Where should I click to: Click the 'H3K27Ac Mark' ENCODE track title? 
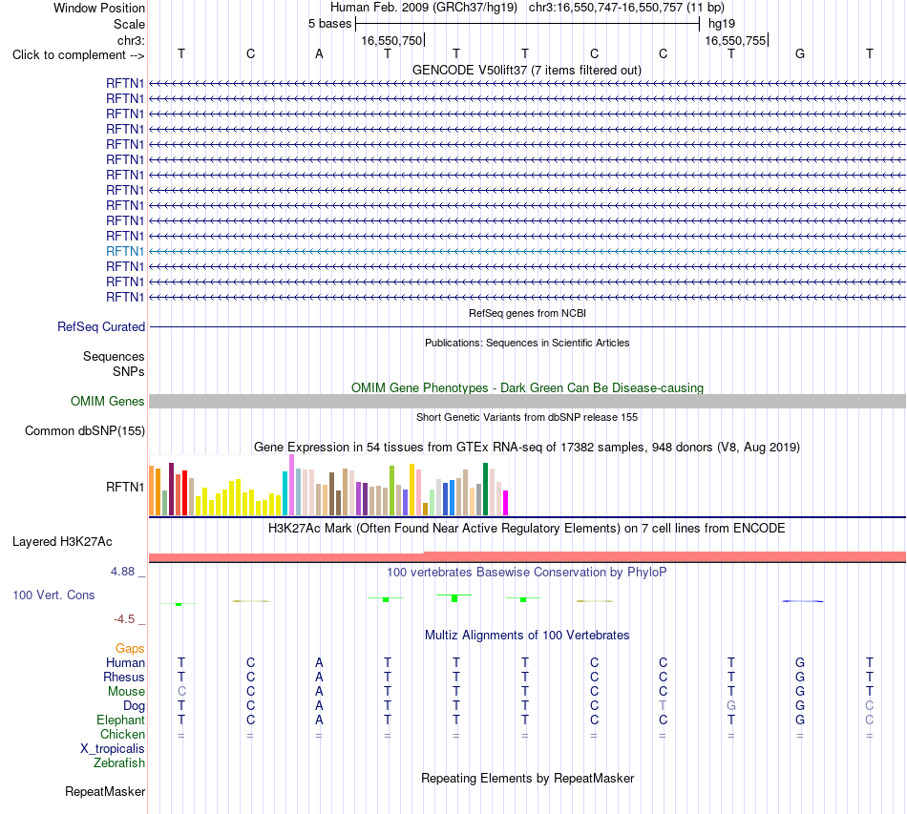click(x=527, y=529)
